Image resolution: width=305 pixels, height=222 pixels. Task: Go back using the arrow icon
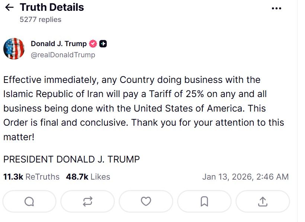click(x=9, y=7)
